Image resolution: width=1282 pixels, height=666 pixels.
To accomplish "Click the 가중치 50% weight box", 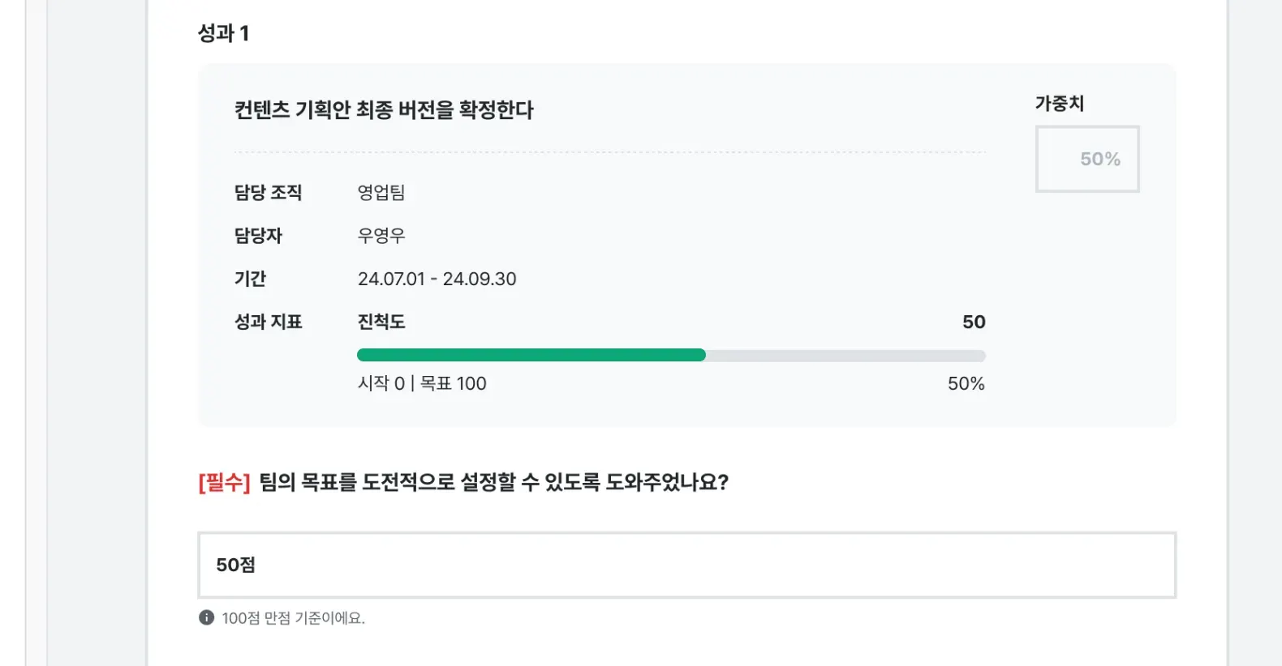I will [x=1087, y=159].
